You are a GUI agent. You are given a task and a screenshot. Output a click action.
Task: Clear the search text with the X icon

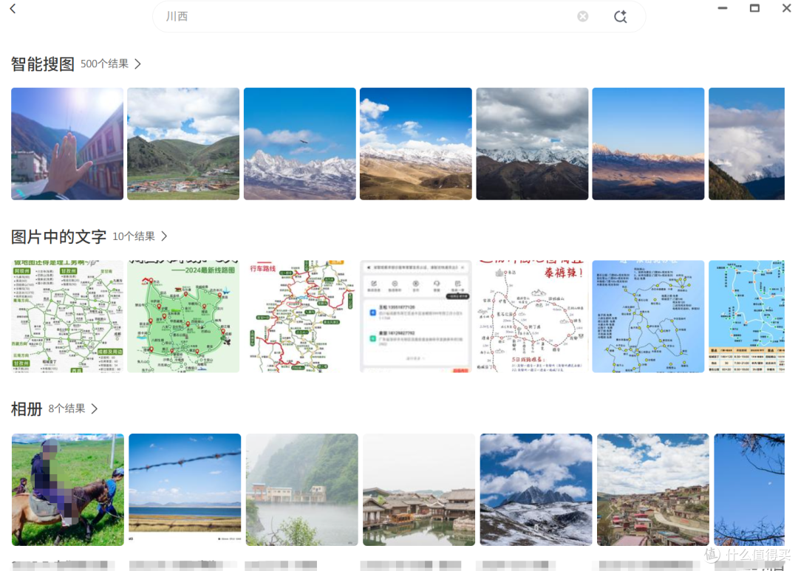(x=583, y=16)
